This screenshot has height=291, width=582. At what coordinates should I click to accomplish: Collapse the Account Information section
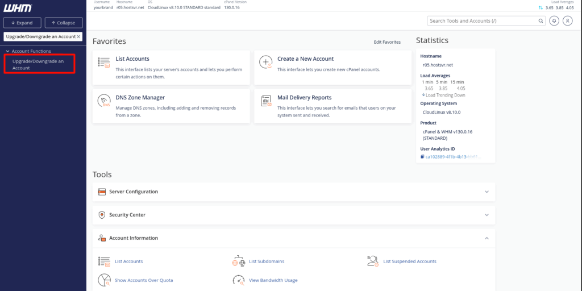pos(487,238)
